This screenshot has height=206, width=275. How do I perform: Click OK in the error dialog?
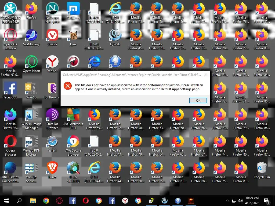198,100
